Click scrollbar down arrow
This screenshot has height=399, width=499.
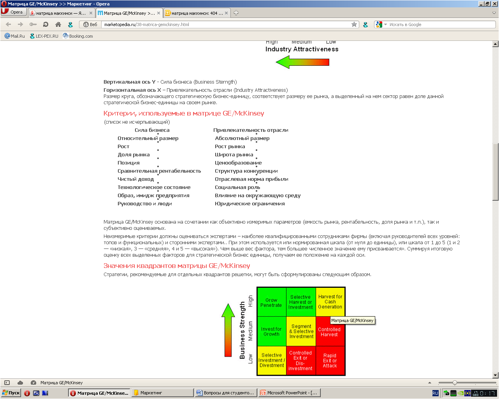(x=495, y=375)
